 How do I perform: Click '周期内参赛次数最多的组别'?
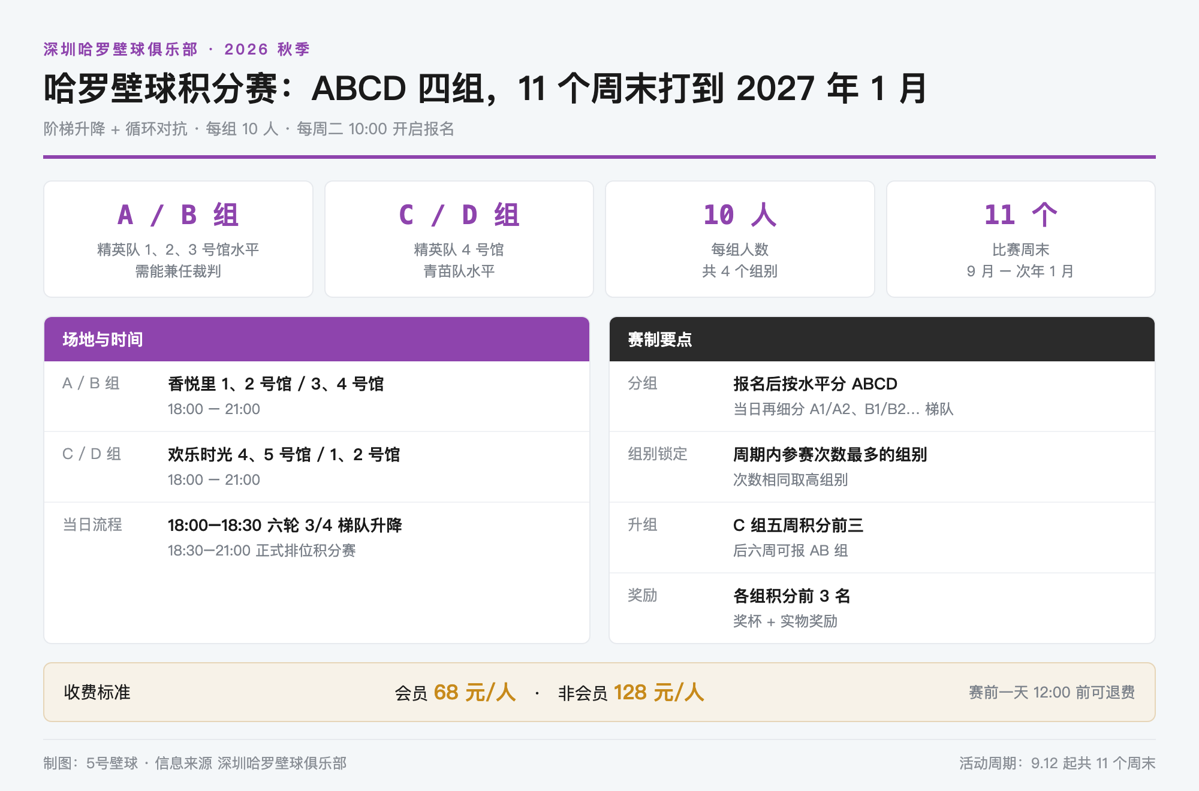(x=830, y=454)
